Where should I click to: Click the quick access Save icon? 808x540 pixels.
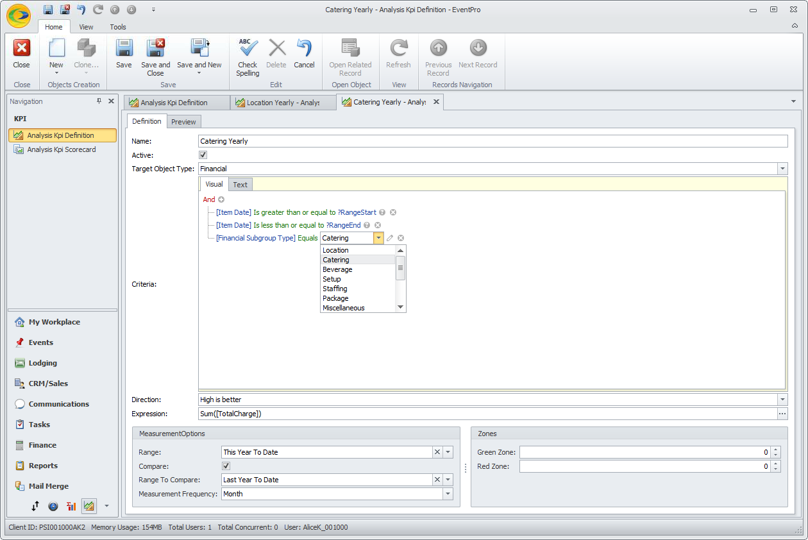pos(48,10)
